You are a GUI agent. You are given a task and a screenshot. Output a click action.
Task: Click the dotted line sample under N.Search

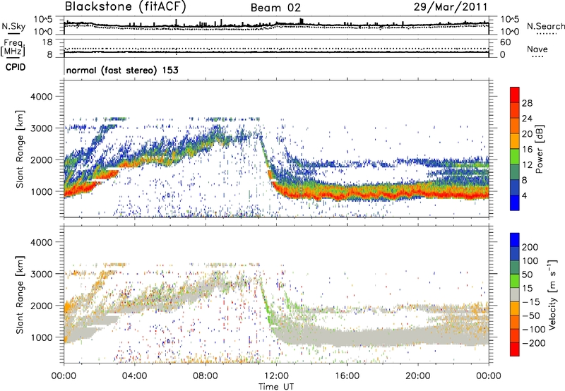(x=546, y=34)
